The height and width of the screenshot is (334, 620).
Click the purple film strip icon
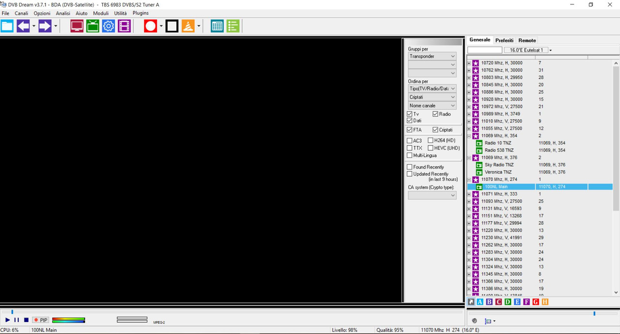tap(124, 26)
